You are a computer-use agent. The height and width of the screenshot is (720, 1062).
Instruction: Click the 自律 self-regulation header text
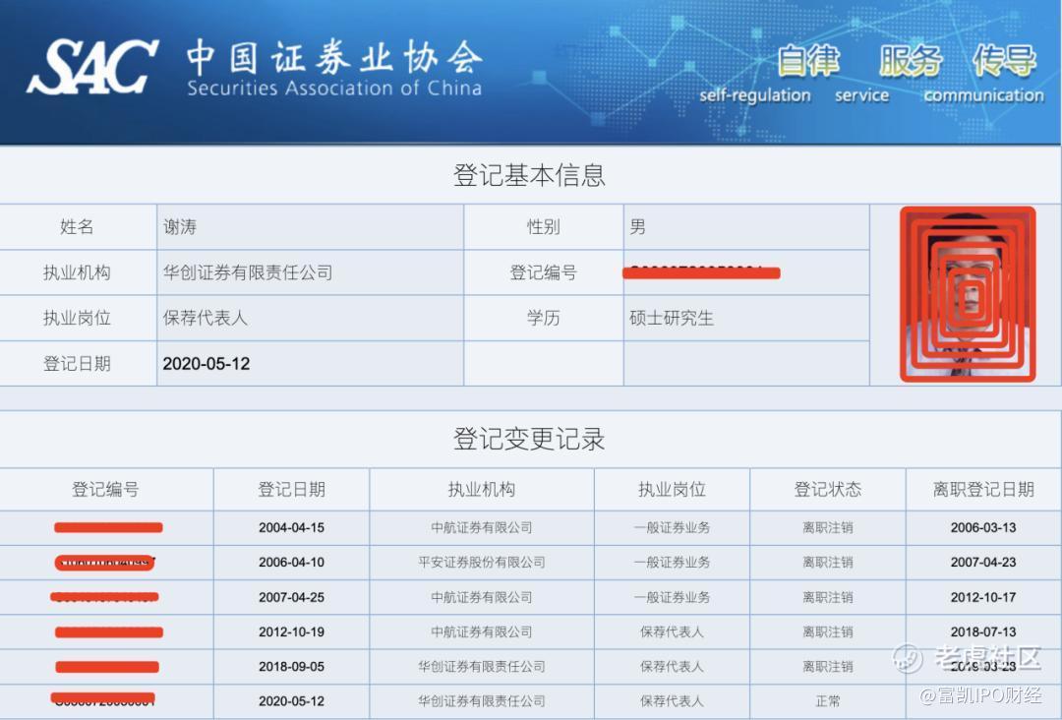[755, 74]
